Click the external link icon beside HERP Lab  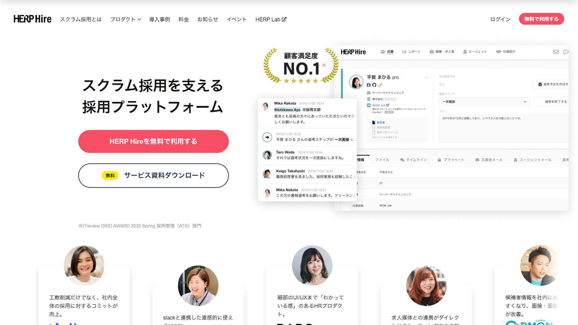(x=284, y=19)
